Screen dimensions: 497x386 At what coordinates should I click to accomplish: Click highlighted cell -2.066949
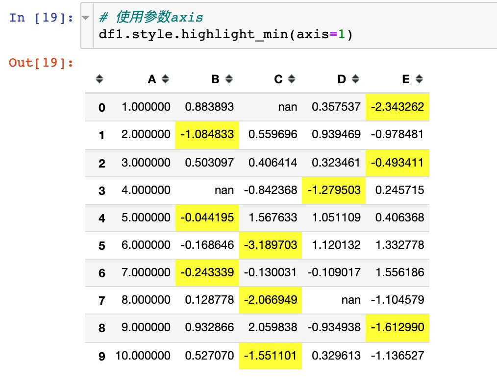pyautogui.click(x=271, y=300)
